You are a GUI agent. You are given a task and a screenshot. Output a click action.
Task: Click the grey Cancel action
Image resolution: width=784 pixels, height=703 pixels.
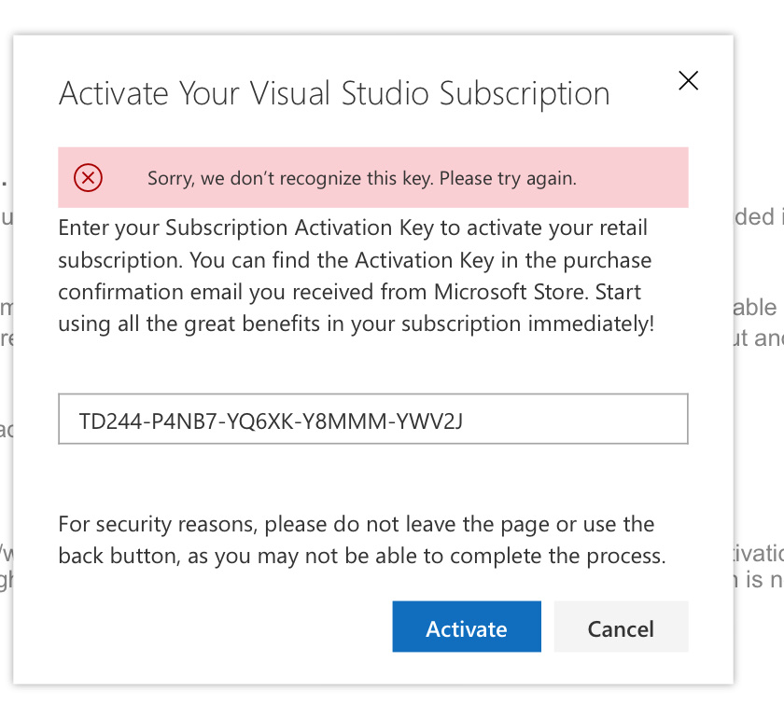[x=621, y=627]
